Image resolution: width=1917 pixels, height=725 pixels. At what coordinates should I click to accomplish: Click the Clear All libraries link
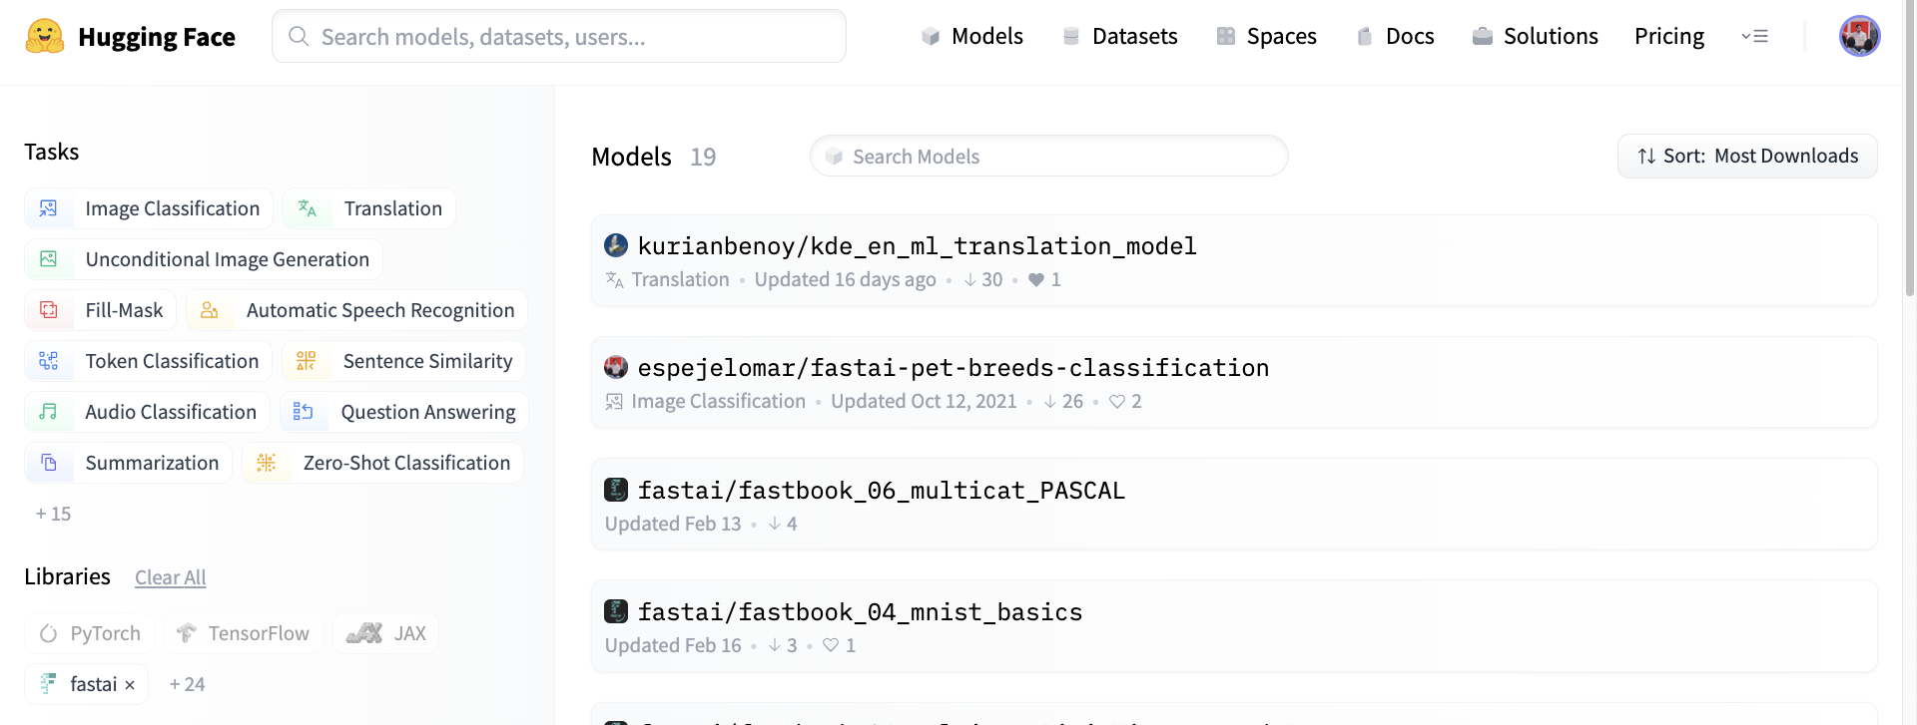pyautogui.click(x=170, y=577)
